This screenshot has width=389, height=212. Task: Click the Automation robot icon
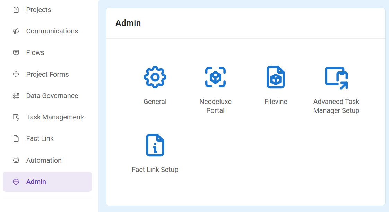click(16, 160)
